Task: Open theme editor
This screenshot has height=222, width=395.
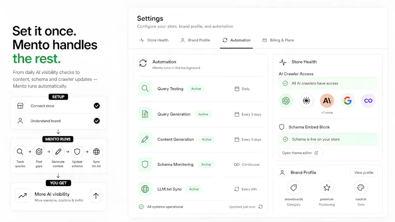Action: 300,153
